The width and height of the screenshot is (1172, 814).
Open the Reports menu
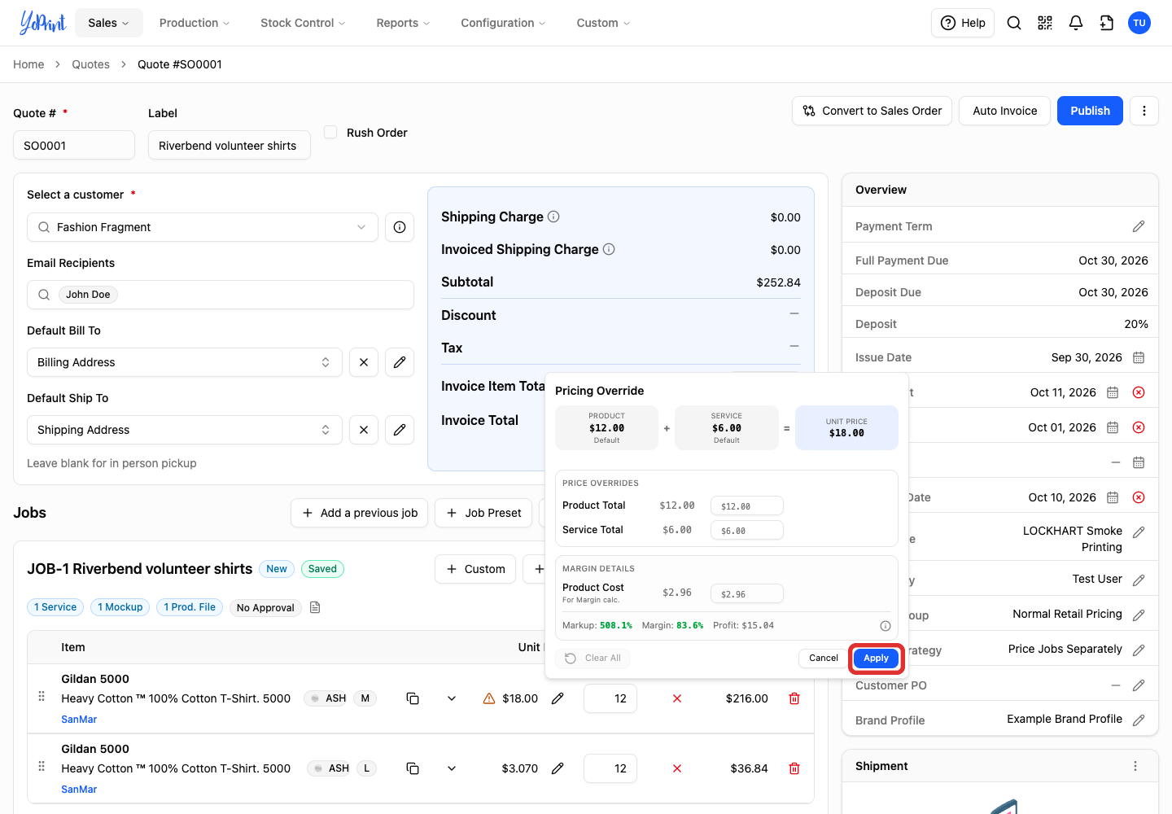[403, 23]
